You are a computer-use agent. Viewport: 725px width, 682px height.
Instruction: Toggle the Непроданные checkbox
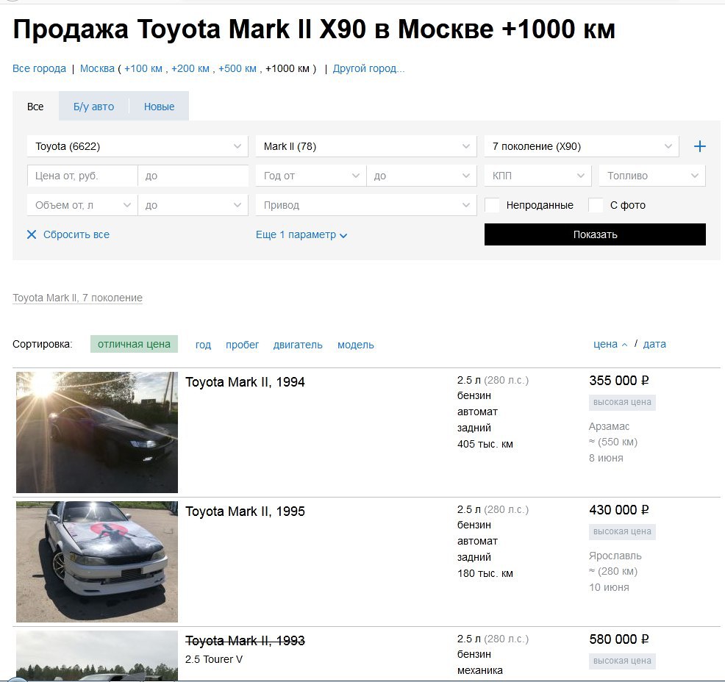(492, 205)
